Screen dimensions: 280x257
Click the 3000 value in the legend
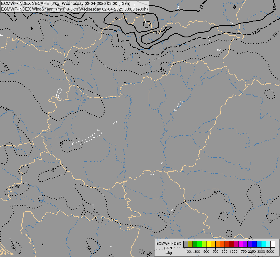pyautogui.click(x=261, y=252)
